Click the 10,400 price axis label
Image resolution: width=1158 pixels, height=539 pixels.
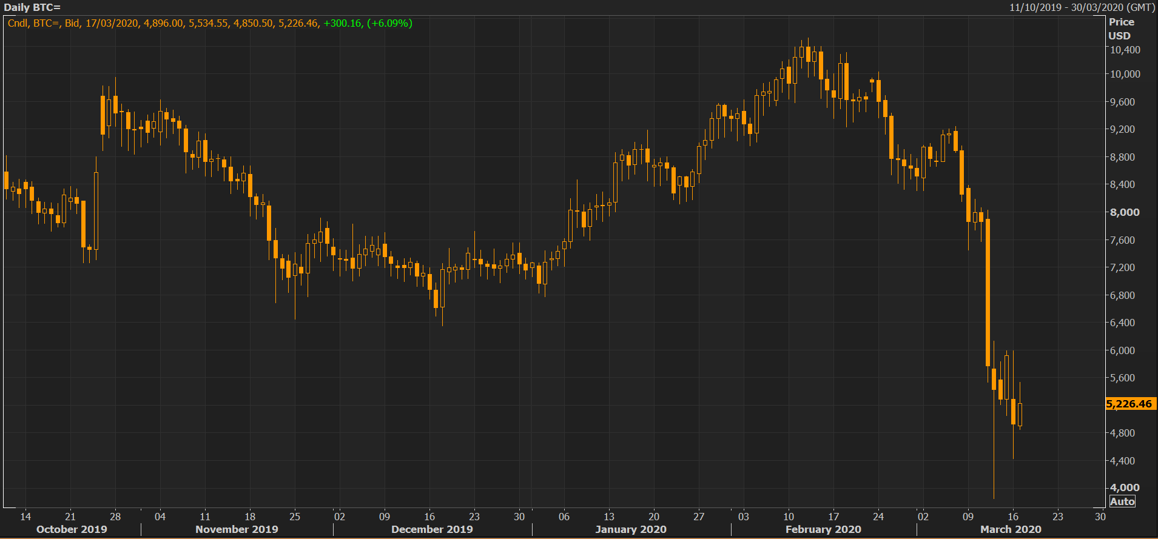pyautogui.click(x=1125, y=50)
